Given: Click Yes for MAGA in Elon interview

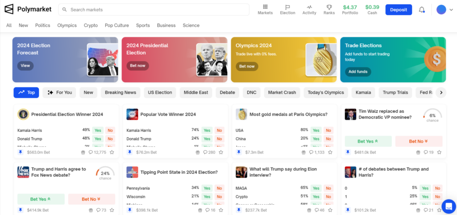Looking at the screenshot, I should point(316,188).
